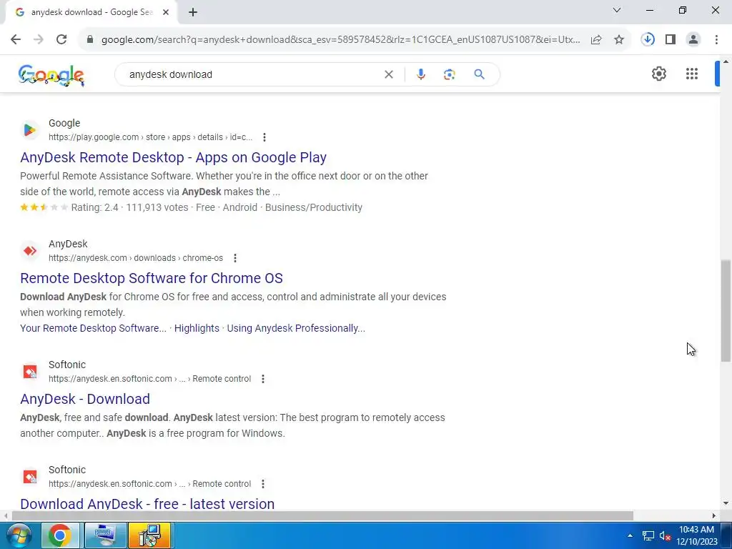View site information via the padlock icon
Viewport: 732px width, 549px height.
90,40
